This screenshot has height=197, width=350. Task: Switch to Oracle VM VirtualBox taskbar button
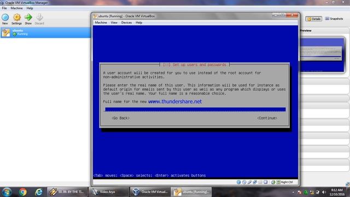tap(150, 192)
